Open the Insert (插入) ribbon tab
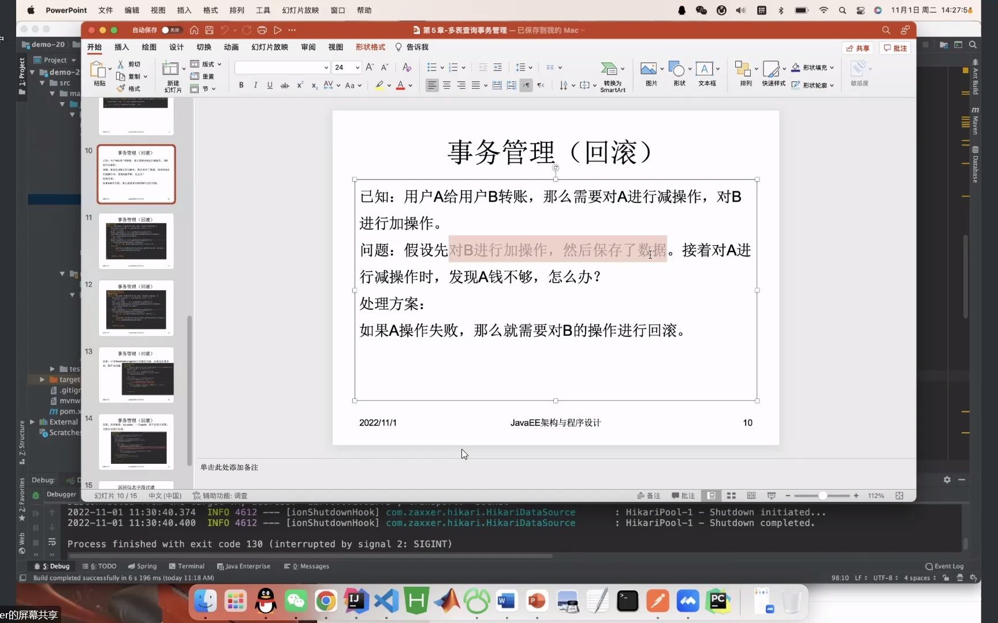 click(x=121, y=47)
